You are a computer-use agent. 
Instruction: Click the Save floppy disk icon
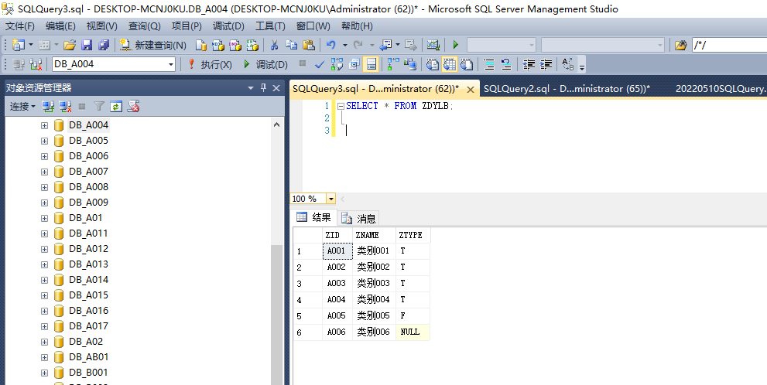(x=87, y=45)
